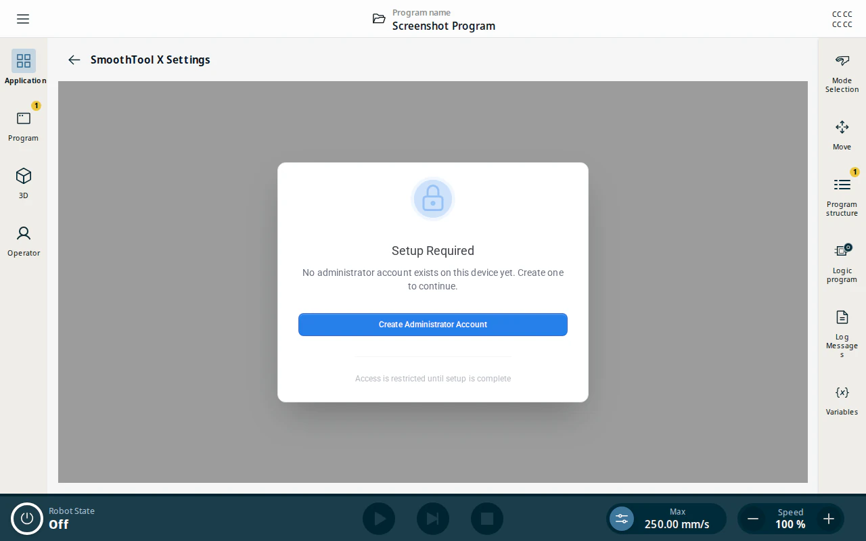Click the SmoothTool X Settings title
Image resolution: width=866 pixels, height=541 pixels.
click(150, 60)
